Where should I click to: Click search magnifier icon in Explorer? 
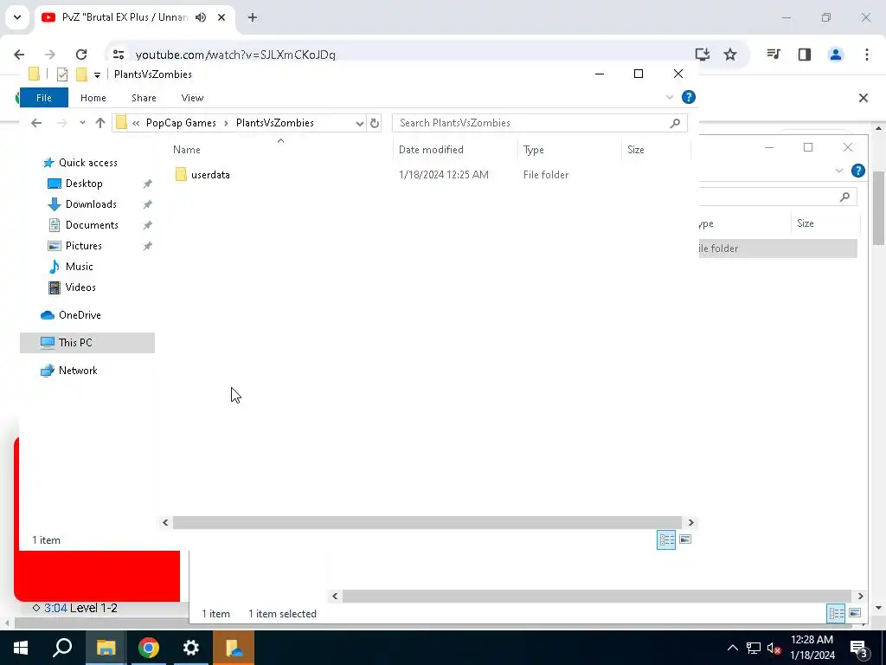(x=675, y=123)
